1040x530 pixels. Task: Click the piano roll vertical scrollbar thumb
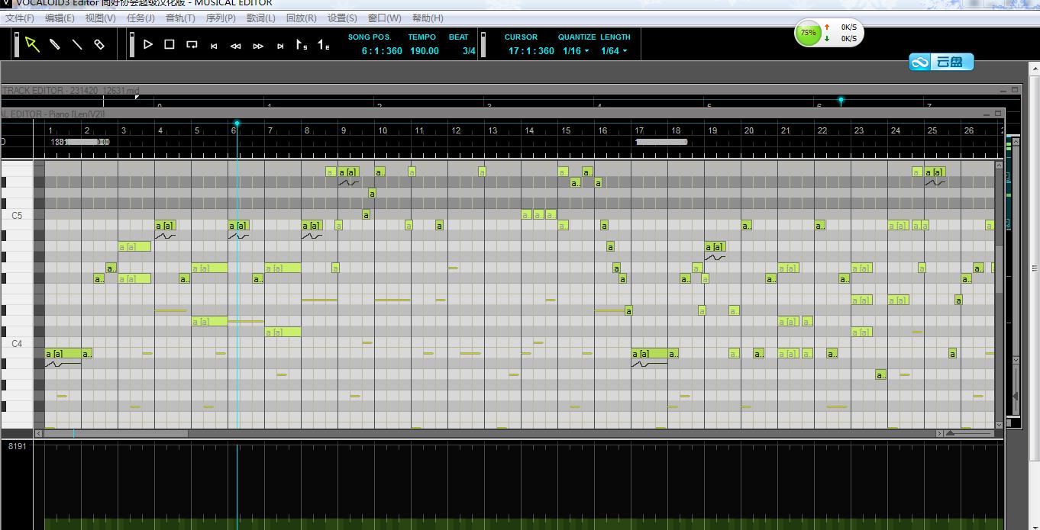[x=999, y=268]
